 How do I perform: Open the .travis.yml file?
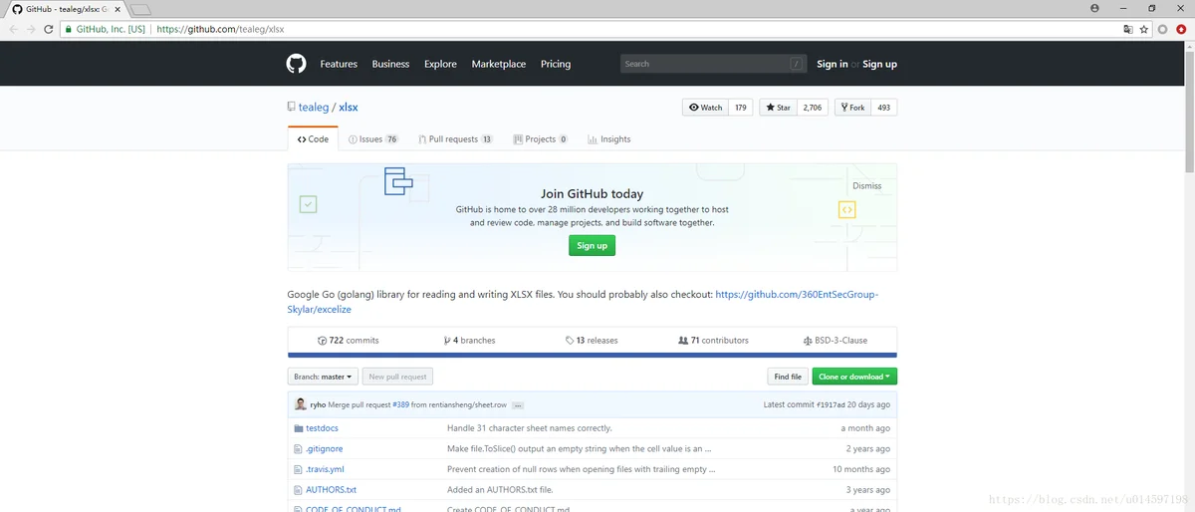pyautogui.click(x=325, y=469)
